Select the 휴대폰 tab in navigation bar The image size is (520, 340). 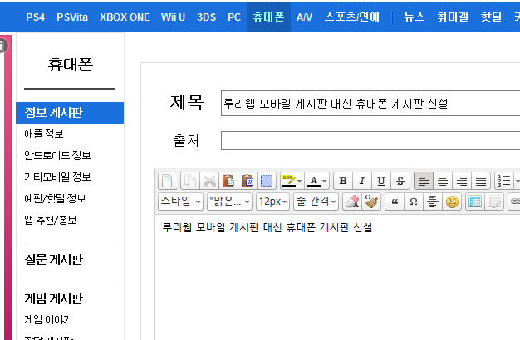pos(268,17)
